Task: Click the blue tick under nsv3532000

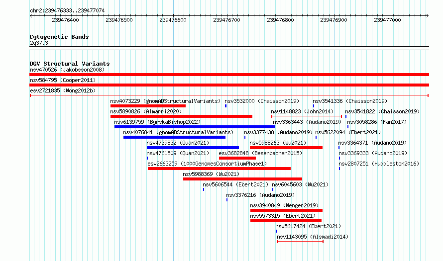Action: pyautogui.click(x=226, y=106)
